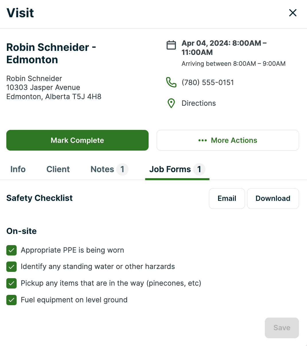Open the More Actions menu

pyautogui.click(x=228, y=140)
